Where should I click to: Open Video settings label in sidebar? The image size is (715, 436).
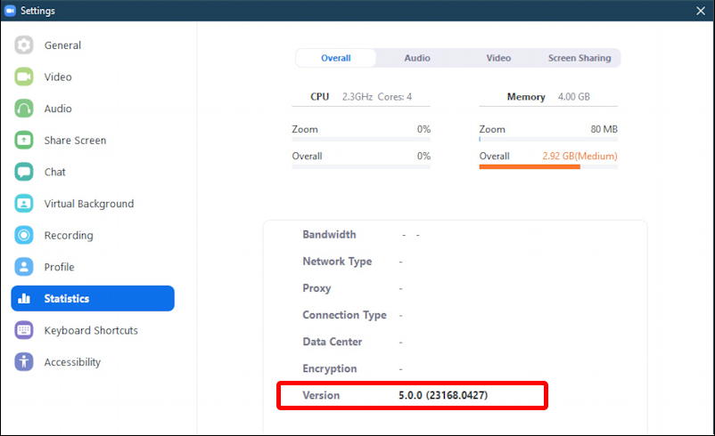click(x=58, y=77)
